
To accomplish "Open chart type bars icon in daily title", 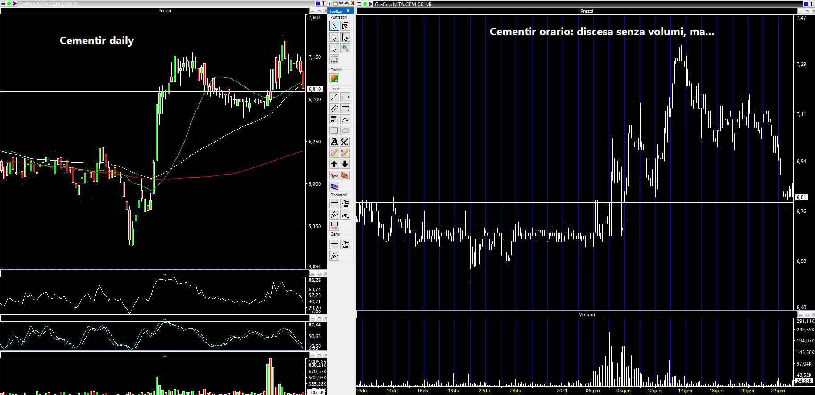I will tap(330, 4).
